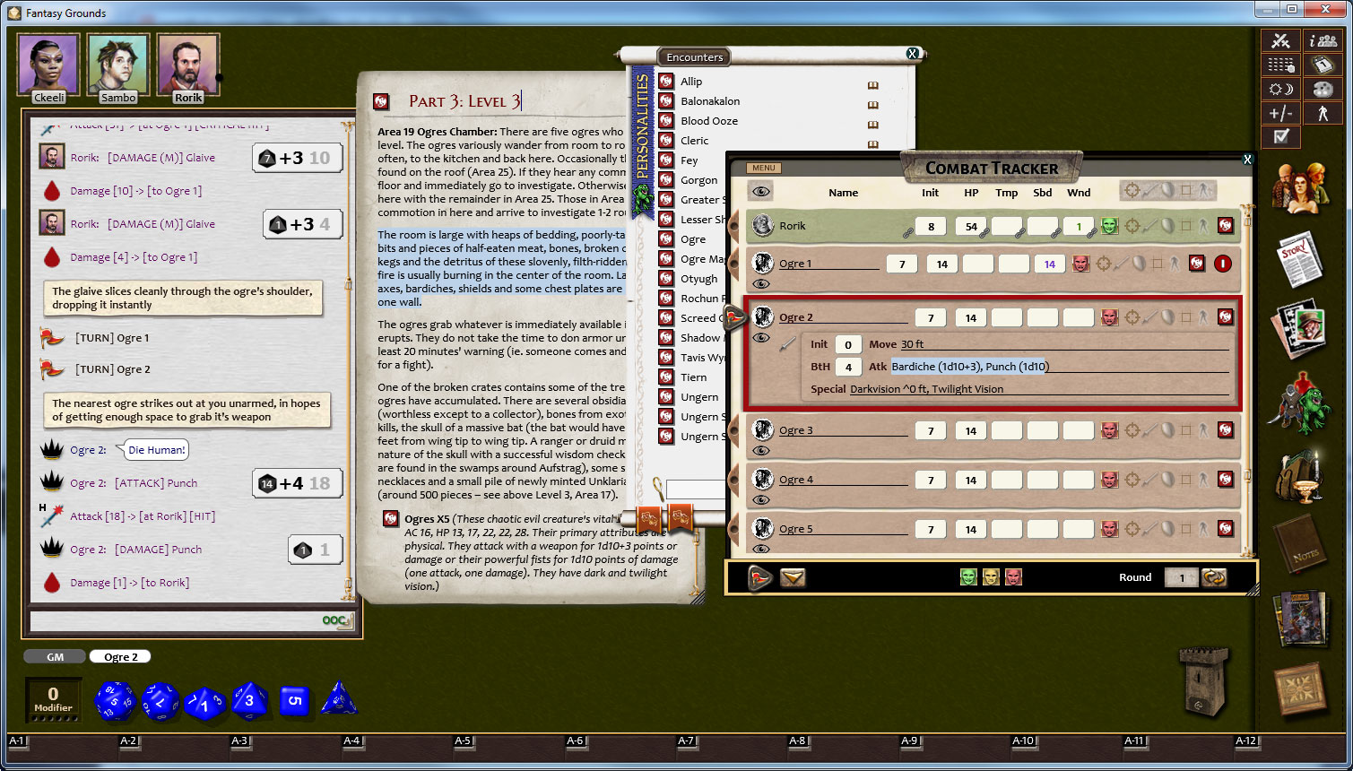The width and height of the screenshot is (1353, 771).
Task: Open the Options checkmark icon
Action: (x=1280, y=136)
